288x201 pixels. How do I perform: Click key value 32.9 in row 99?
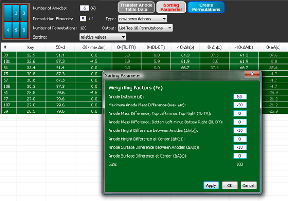31,55
